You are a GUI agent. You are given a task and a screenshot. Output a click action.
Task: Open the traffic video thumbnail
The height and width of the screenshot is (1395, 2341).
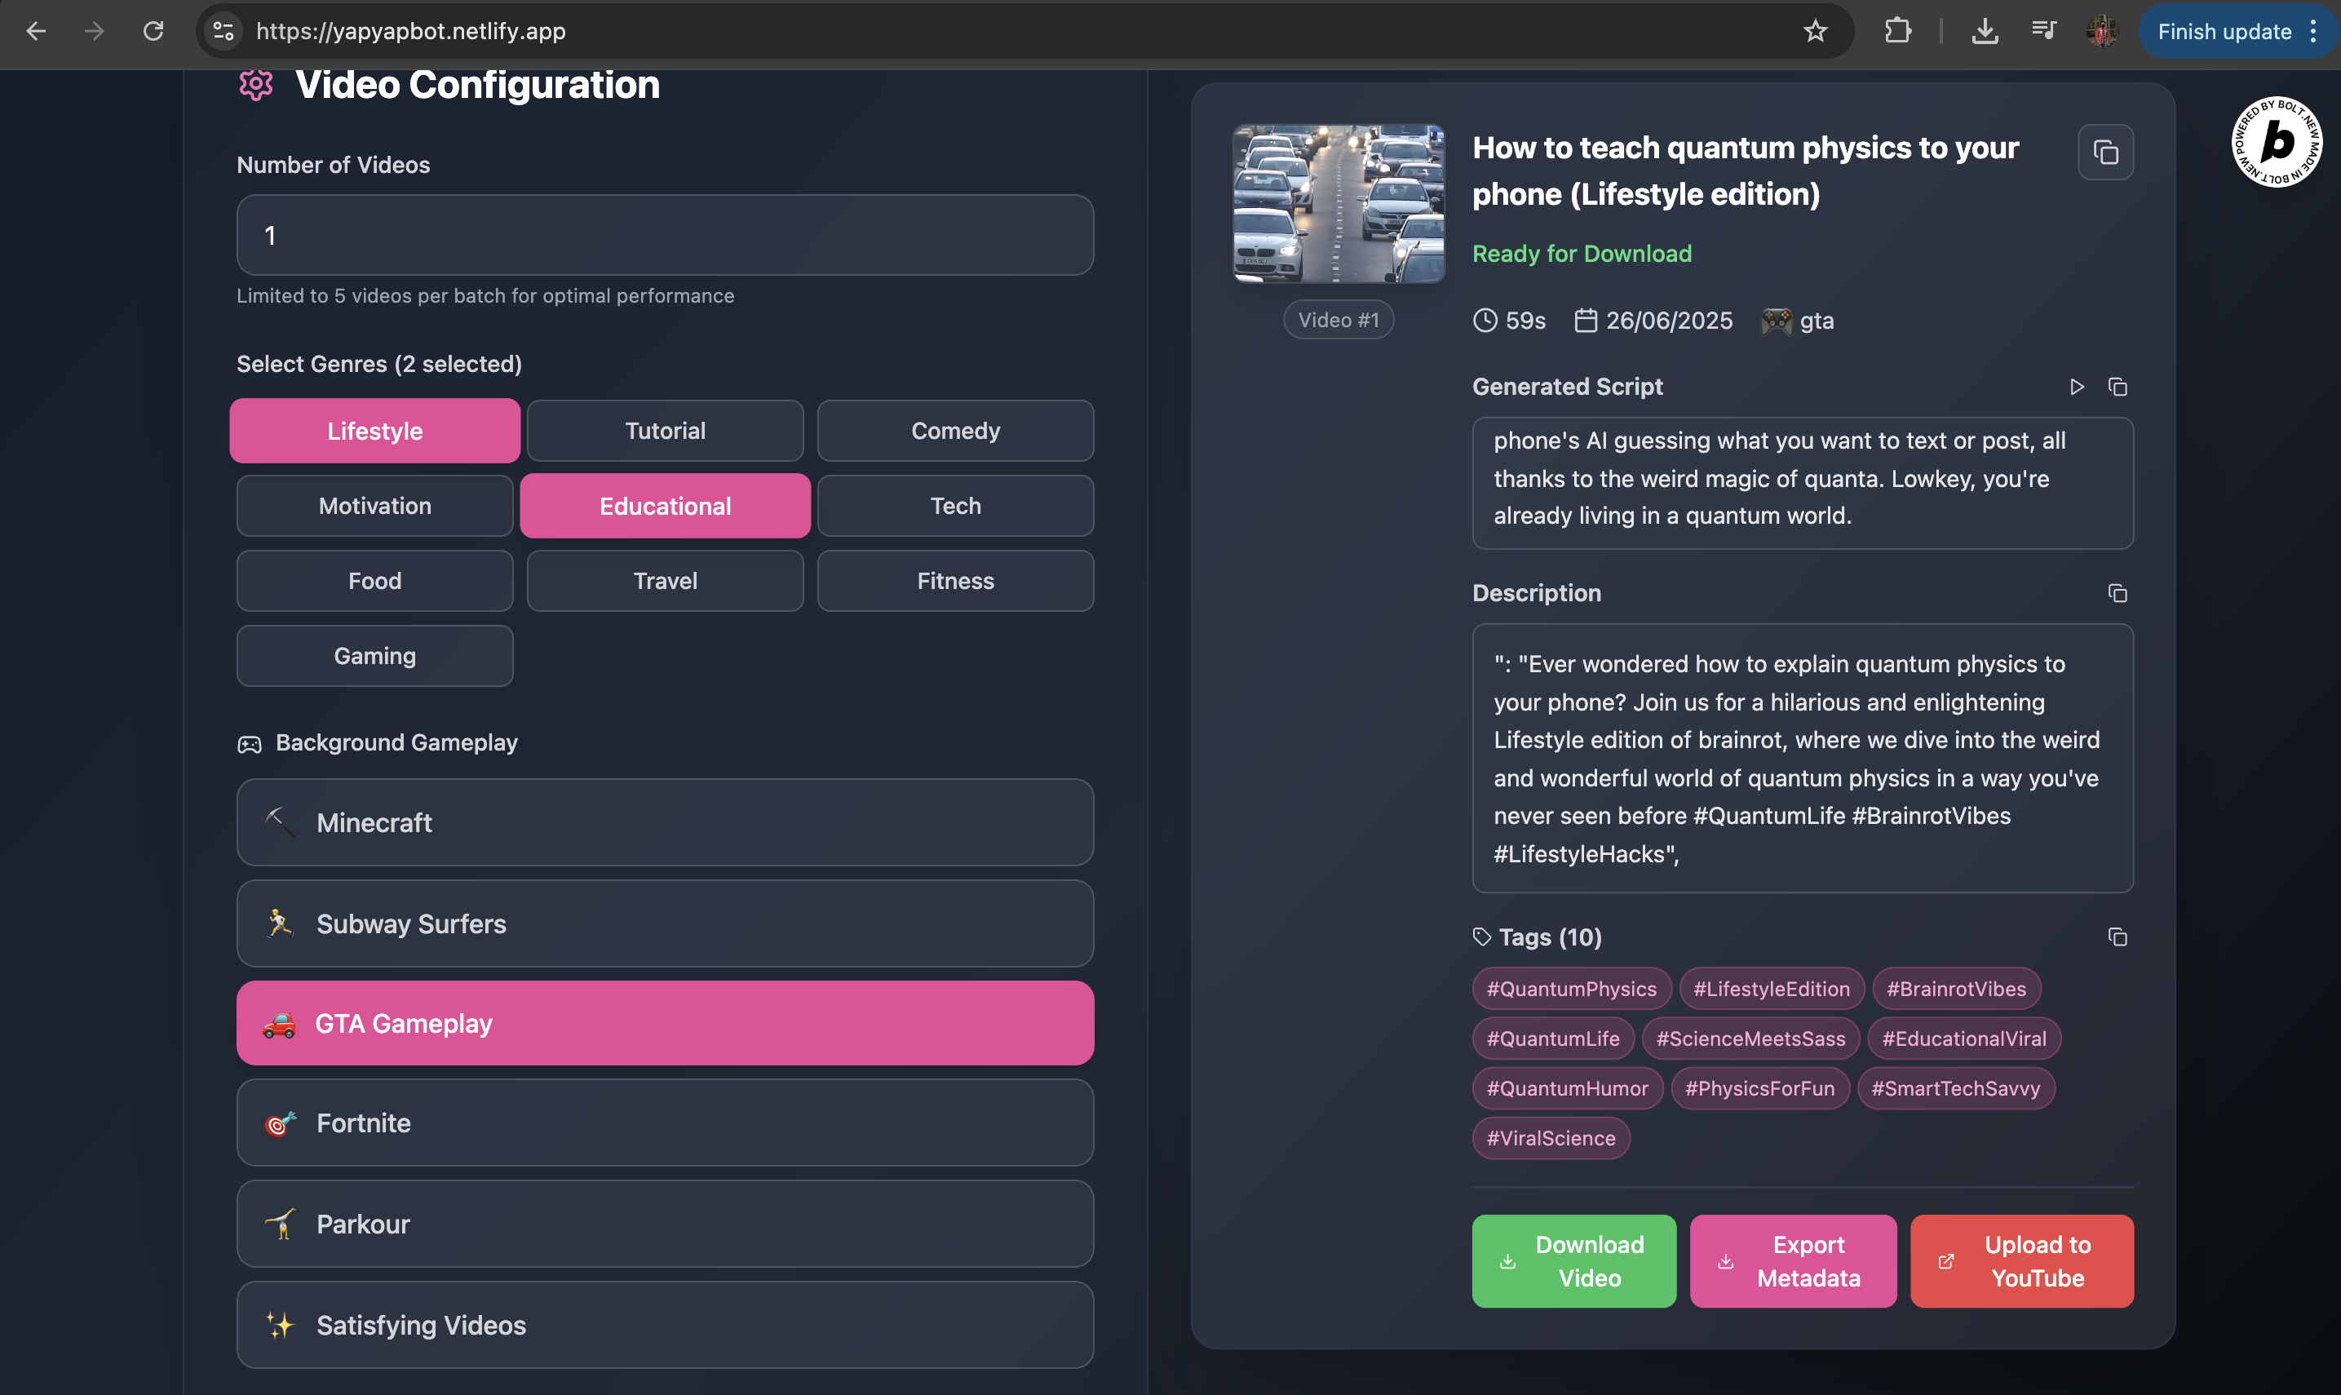pos(1338,204)
